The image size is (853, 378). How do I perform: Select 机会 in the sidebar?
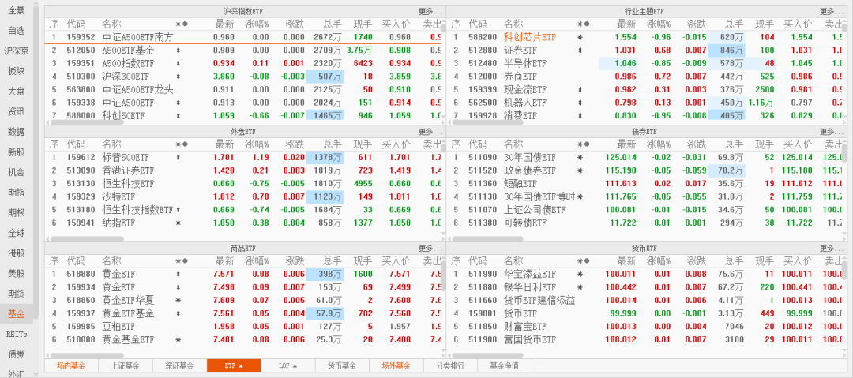coord(17,172)
